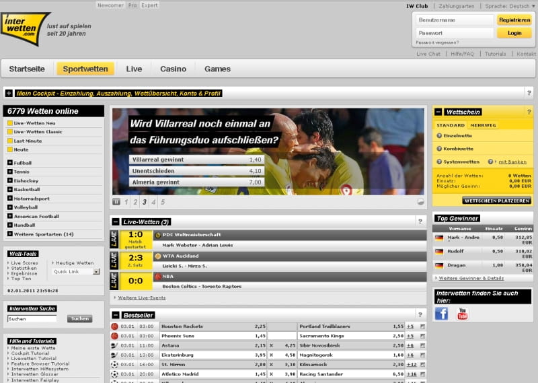Show banner slide 4

pyautogui.click(x=154, y=202)
